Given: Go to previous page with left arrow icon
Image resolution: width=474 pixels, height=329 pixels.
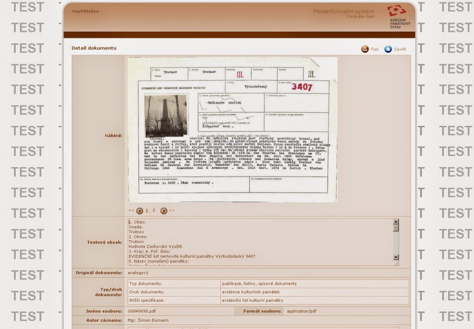Looking at the screenshot, I should point(140,211).
